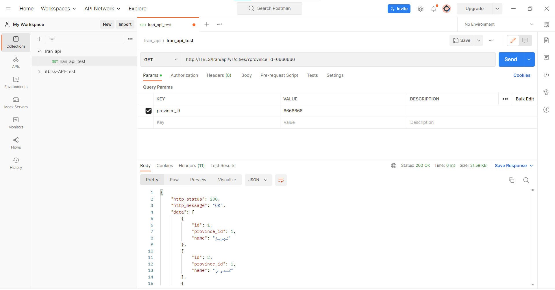Switch to the Headers (8) request tab
This screenshot has width=555, height=290.
point(219,75)
